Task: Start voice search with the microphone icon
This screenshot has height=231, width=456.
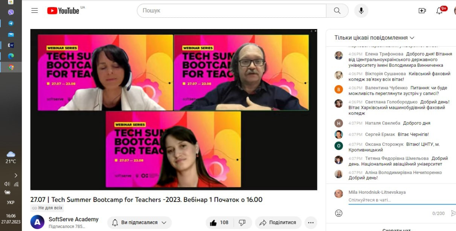Action: point(361,11)
